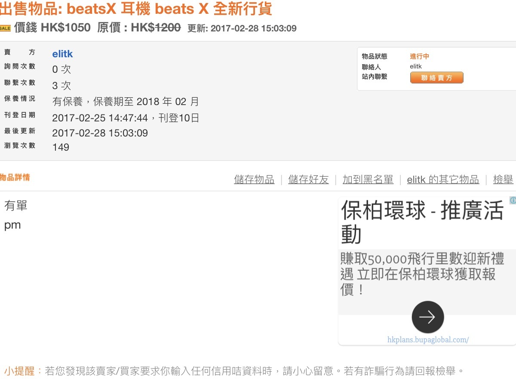
Task: Click the yellow SALE badge icon
Action: [x=5, y=28]
